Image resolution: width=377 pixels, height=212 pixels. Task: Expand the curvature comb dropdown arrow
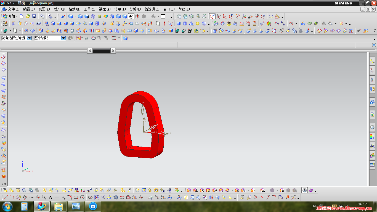tap(296, 24)
